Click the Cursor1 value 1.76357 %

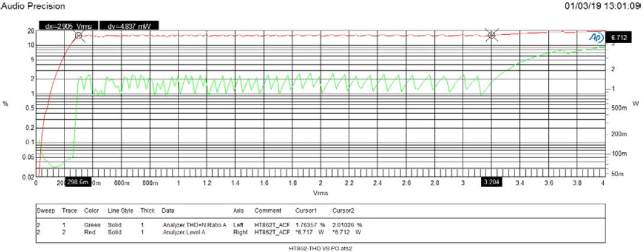tap(310, 225)
